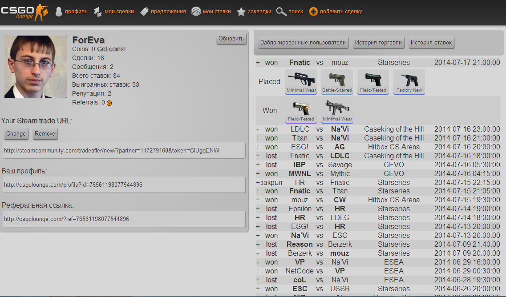Select placed Minimal Wear FAMAS item
The width and height of the screenshot is (506, 297).
301,82
